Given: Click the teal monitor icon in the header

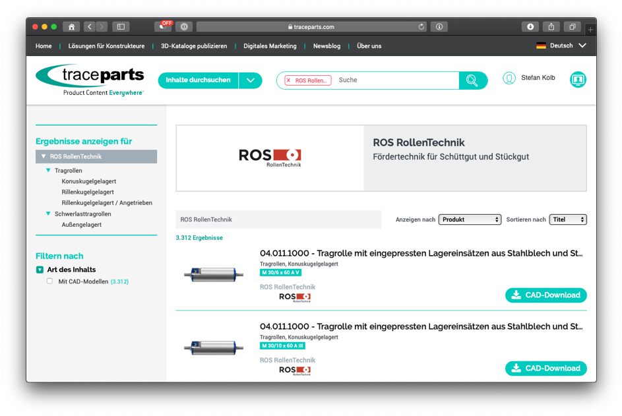Looking at the screenshot, I should (x=578, y=80).
